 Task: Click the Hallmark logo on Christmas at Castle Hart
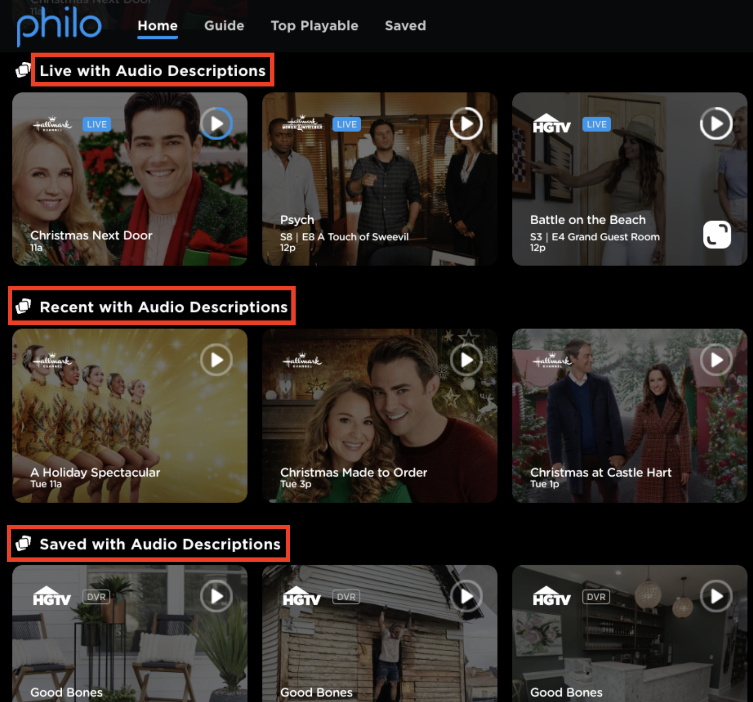point(552,361)
